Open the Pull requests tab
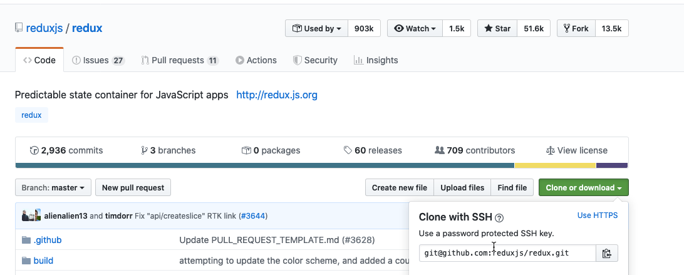This screenshot has height=275, width=684. click(180, 60)
